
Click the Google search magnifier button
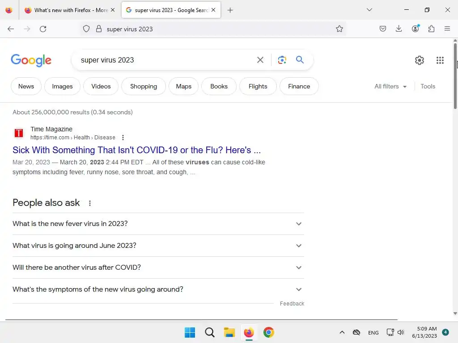tap(300, 60)
